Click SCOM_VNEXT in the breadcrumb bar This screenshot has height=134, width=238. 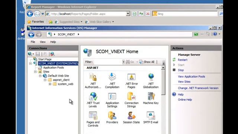point(66,34)
